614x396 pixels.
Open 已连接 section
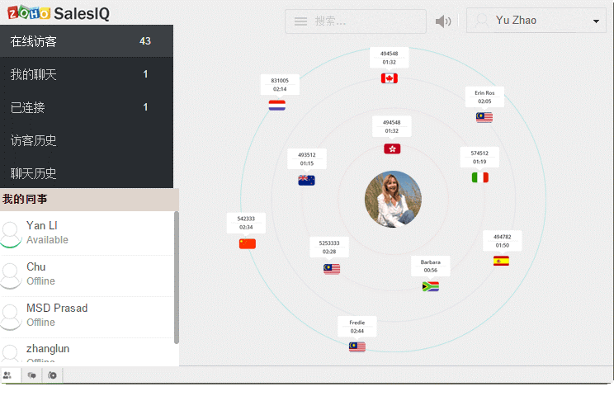coord(87,107)
